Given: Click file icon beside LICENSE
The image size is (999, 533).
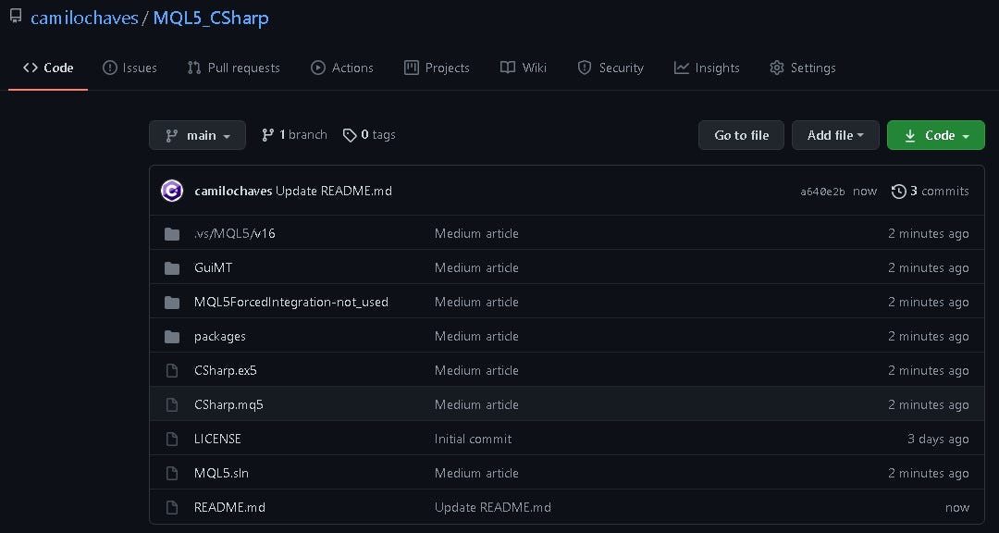Looking at the screenshot, I should [x=171, y=439].
